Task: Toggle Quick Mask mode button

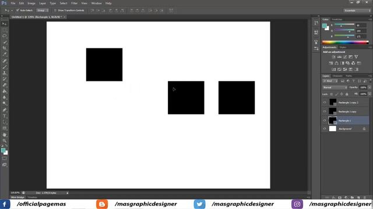Action: pyautogui.click(x=4, y=158)
